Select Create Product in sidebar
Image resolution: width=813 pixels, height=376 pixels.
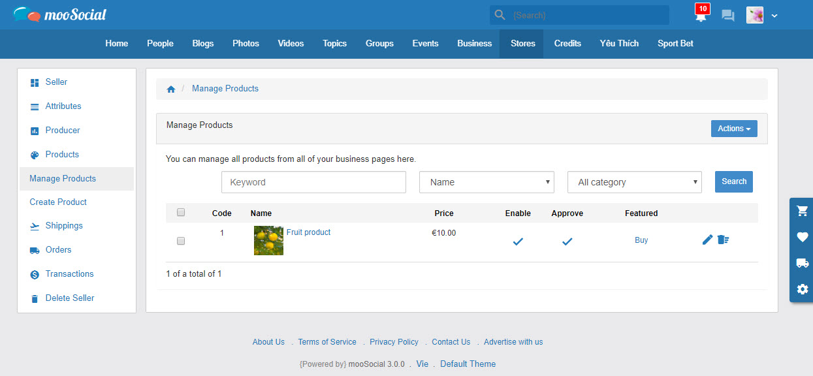coord(58,202)
